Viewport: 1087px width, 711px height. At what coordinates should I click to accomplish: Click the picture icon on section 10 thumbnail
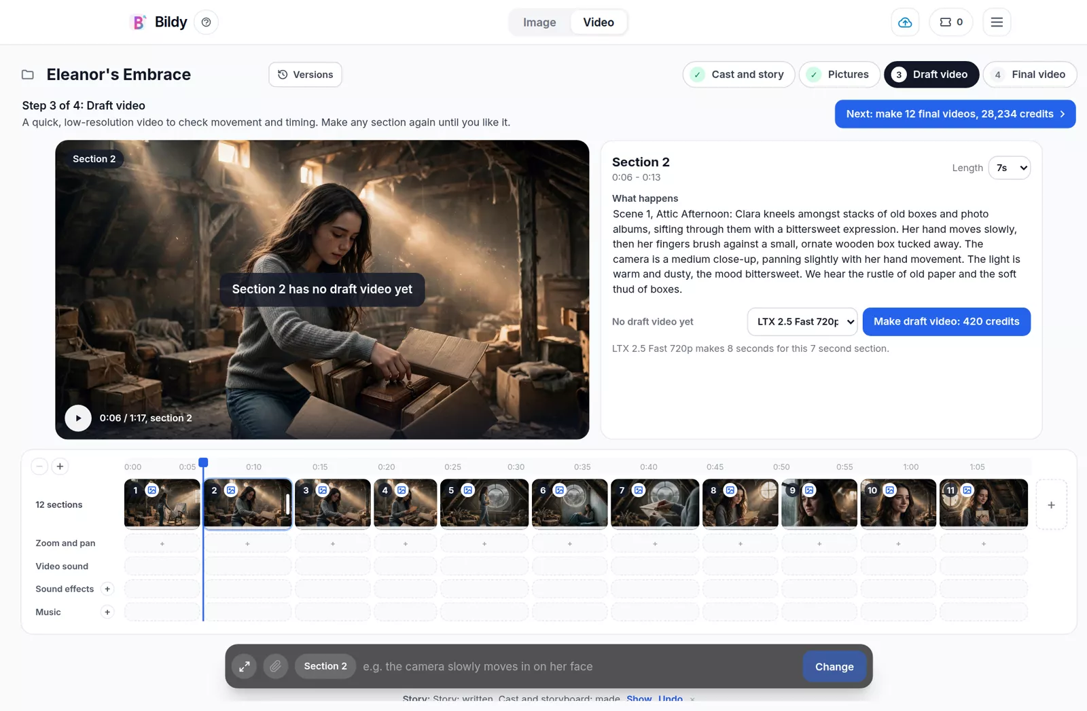[890, 490]
